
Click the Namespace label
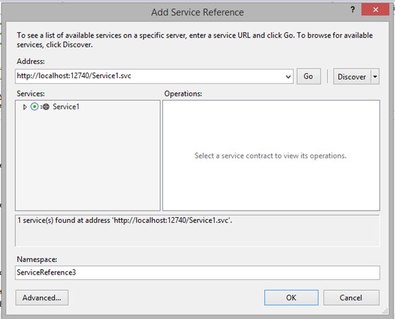(x=37, y=260)
